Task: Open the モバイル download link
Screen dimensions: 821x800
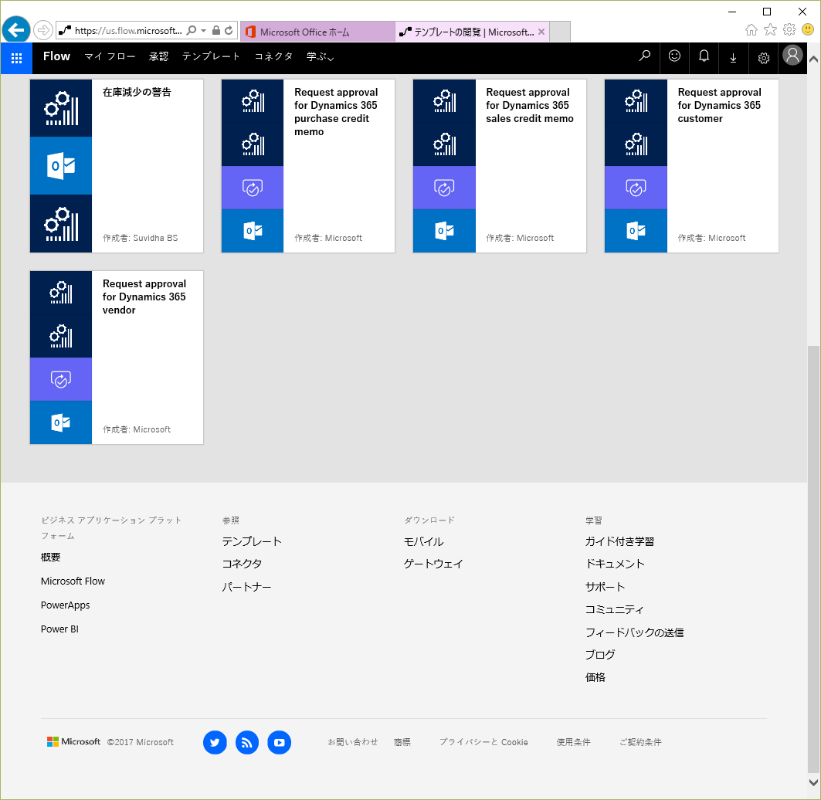Action: pyautogui.click(x=423, y=542)
